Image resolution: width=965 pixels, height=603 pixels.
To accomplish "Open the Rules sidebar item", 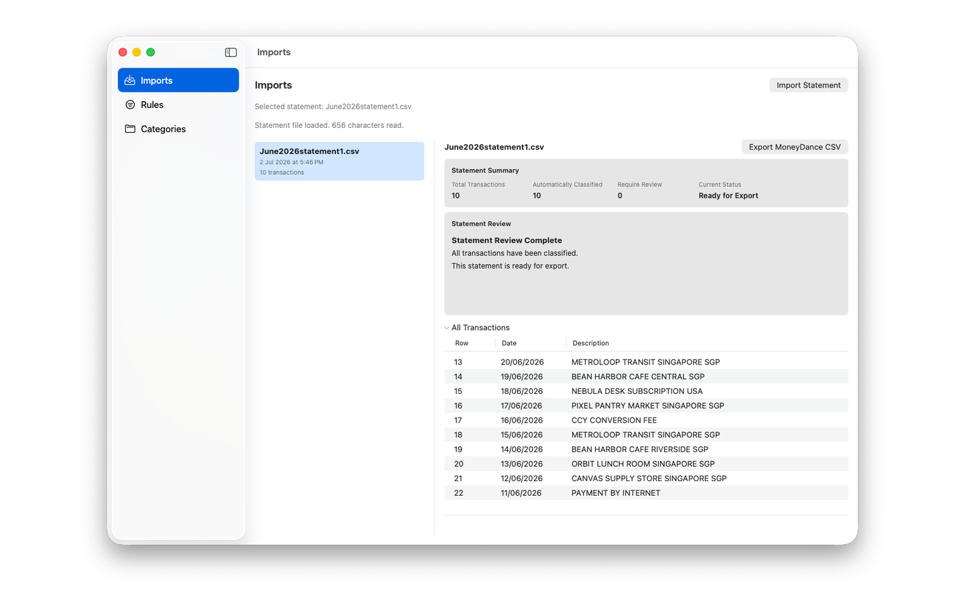I will click(178, 105).
